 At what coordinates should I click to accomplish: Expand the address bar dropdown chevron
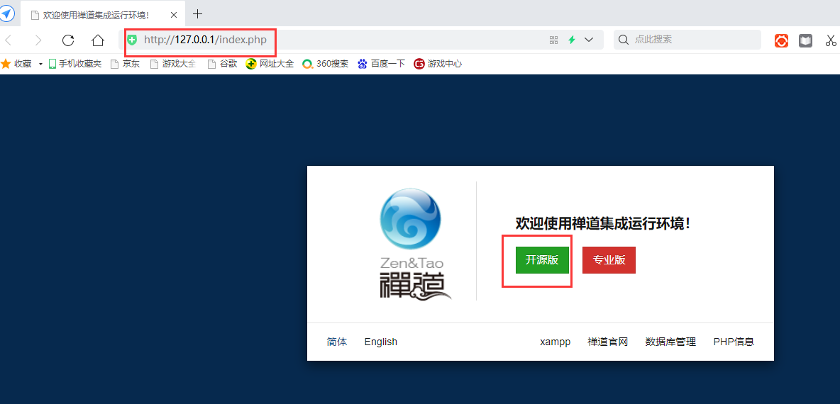(589, 40)
